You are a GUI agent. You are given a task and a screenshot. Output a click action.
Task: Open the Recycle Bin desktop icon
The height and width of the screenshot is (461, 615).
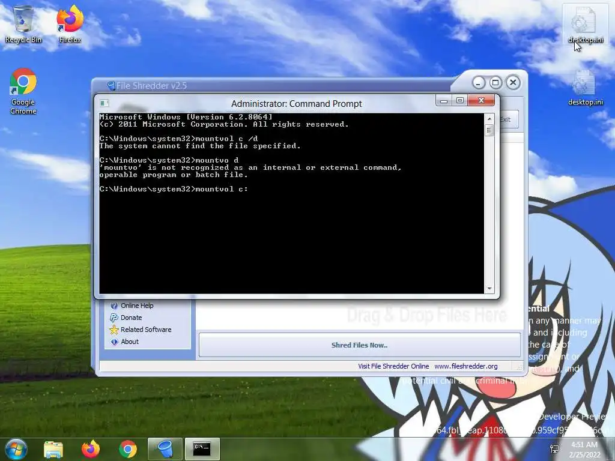23,23
